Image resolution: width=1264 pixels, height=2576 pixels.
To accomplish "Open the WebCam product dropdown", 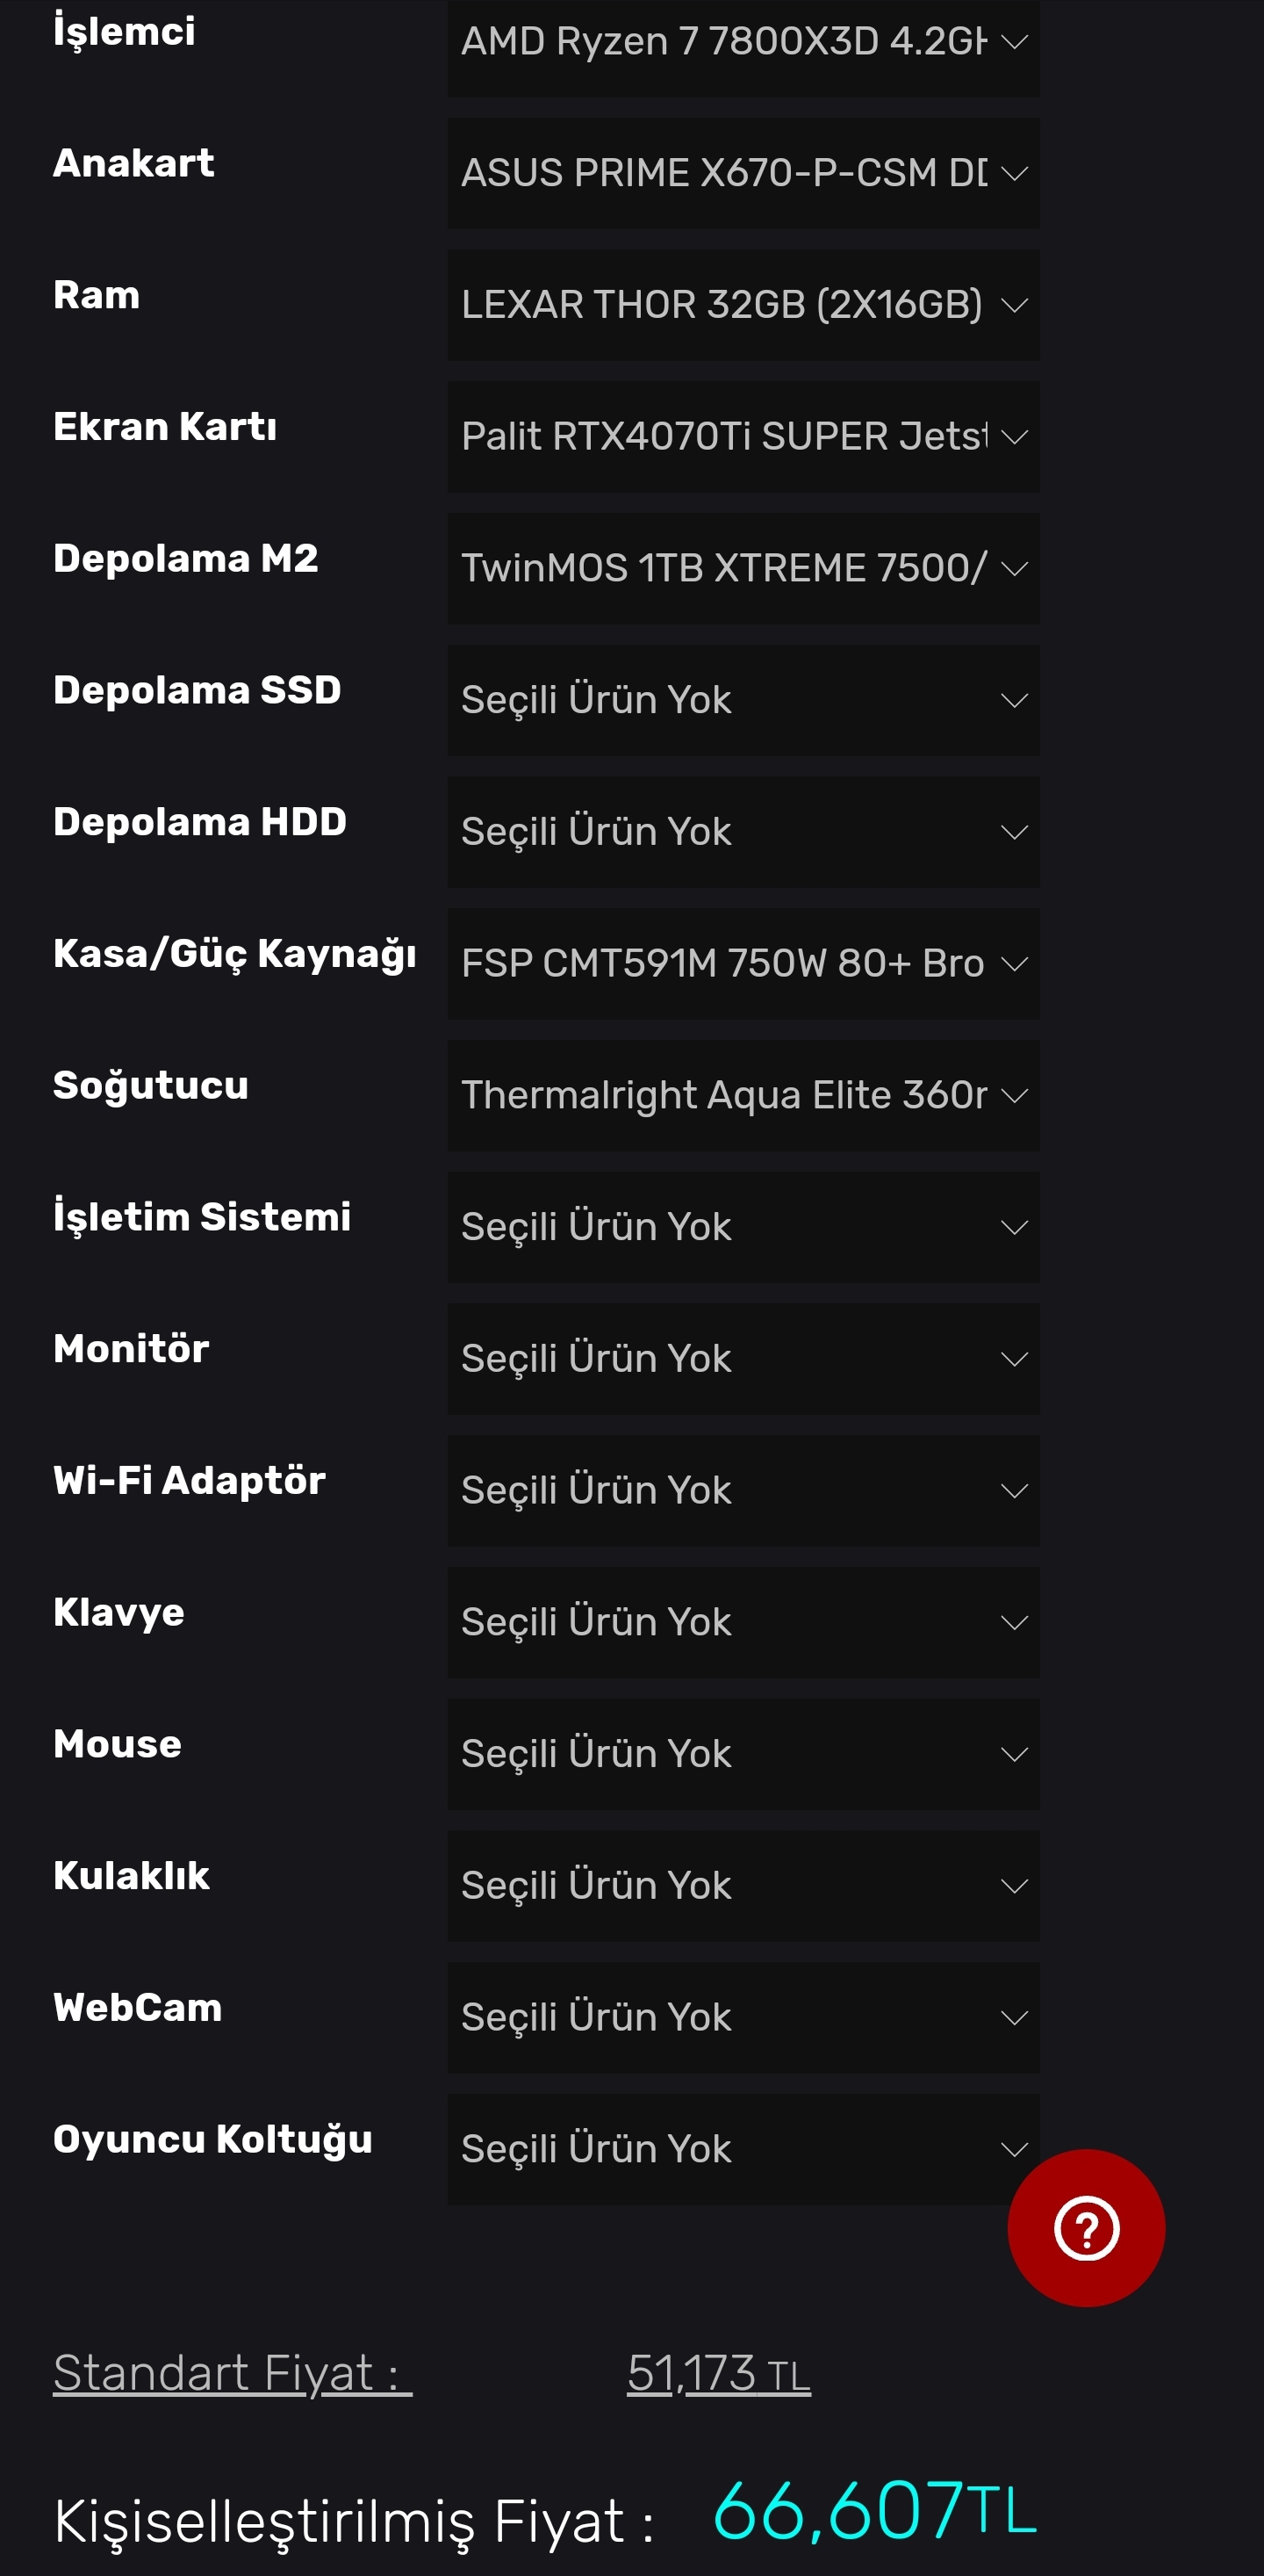I will tap(743, 2018).
